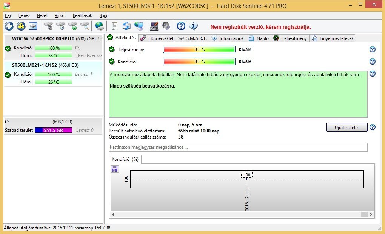Click the comment field 'Kattintson megjegyzés megadásához'

(238, 147)
